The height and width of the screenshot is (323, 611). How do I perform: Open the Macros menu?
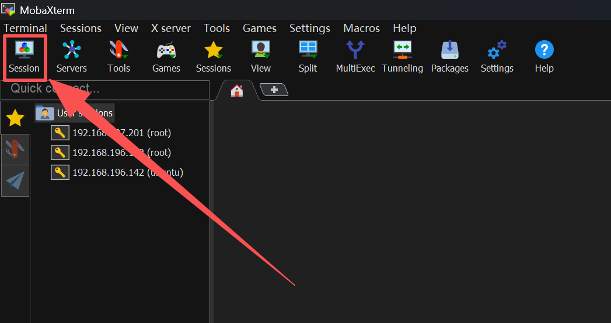362,29
